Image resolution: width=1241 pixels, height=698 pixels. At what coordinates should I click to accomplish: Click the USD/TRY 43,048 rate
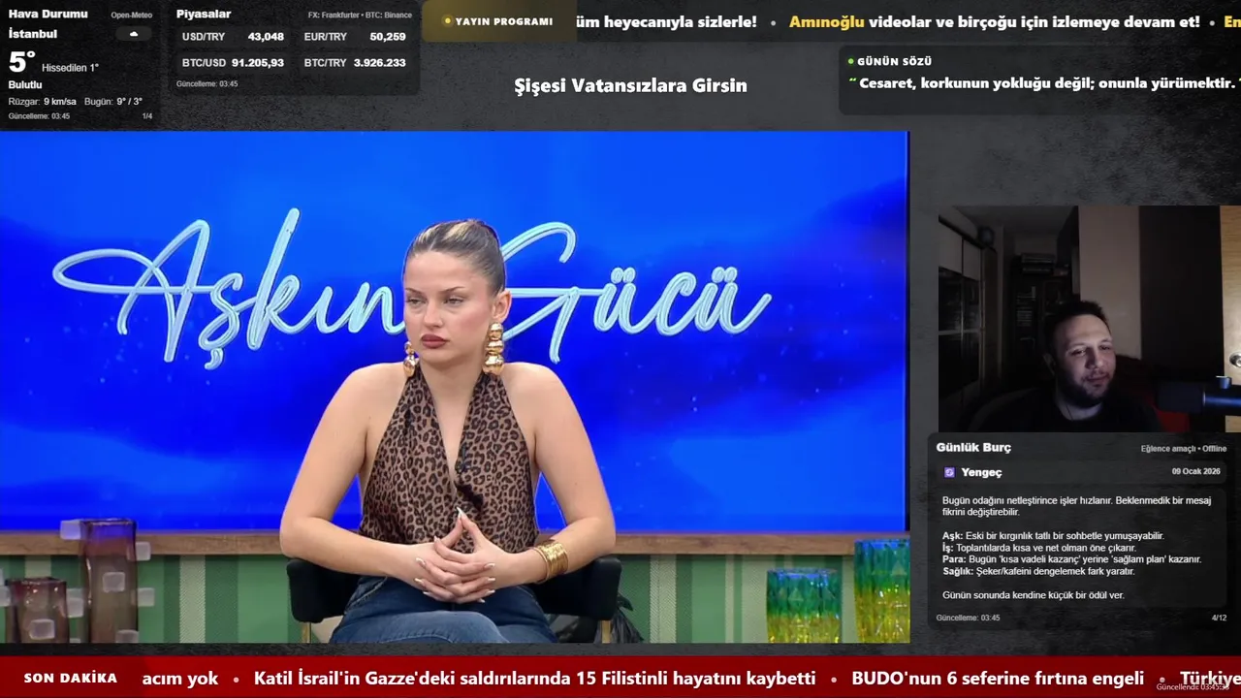pos(233,37)
